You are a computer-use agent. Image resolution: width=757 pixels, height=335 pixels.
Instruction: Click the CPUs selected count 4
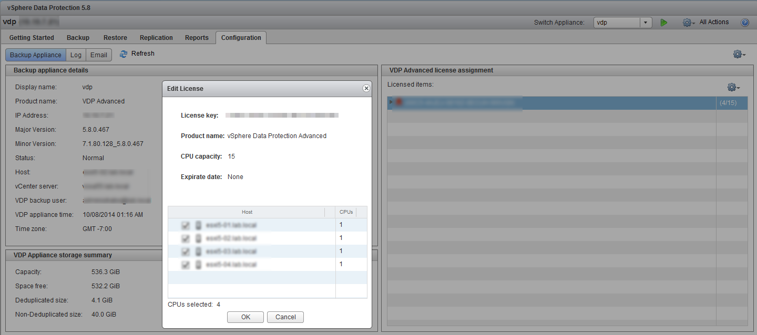point(218,305)
